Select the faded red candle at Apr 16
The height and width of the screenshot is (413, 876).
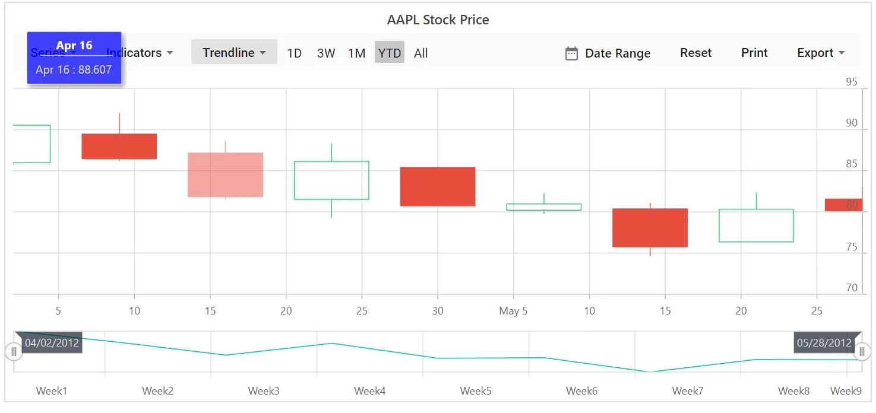[226, 174]
